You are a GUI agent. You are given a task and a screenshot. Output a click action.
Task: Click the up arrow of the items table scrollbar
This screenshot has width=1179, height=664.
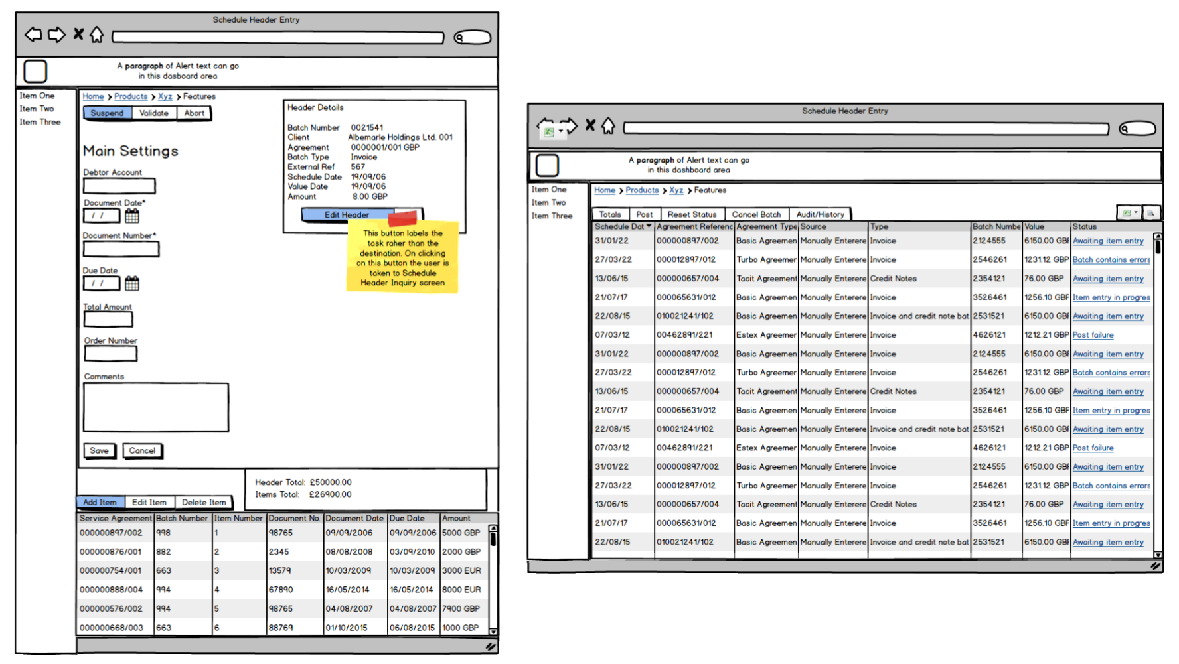tap(493, 529)
